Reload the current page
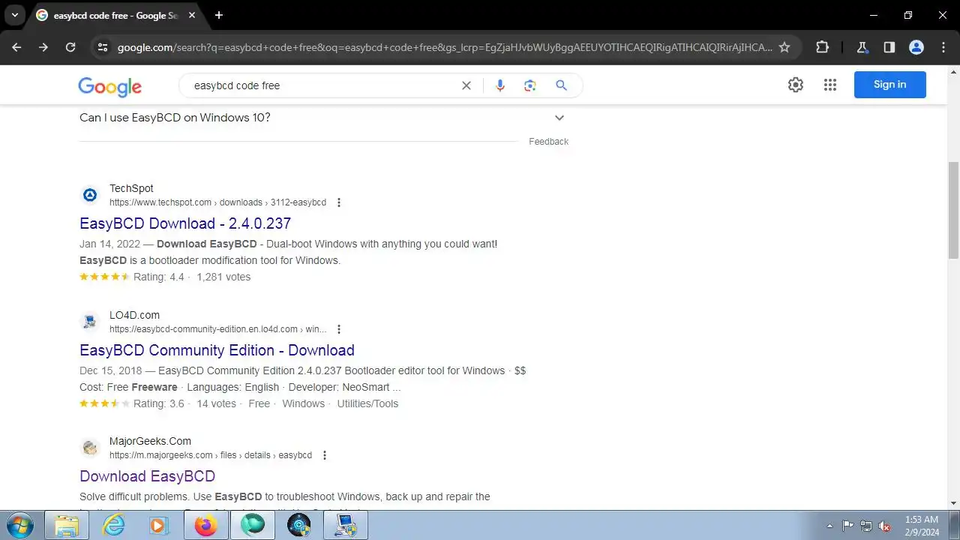 pyautogui.click(x=70, y=47)
